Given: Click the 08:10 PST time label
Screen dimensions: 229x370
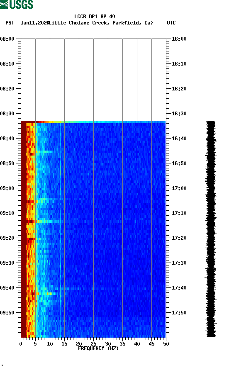Looking at the screenshot, I should pyautogui.click(x=7, y=64).
